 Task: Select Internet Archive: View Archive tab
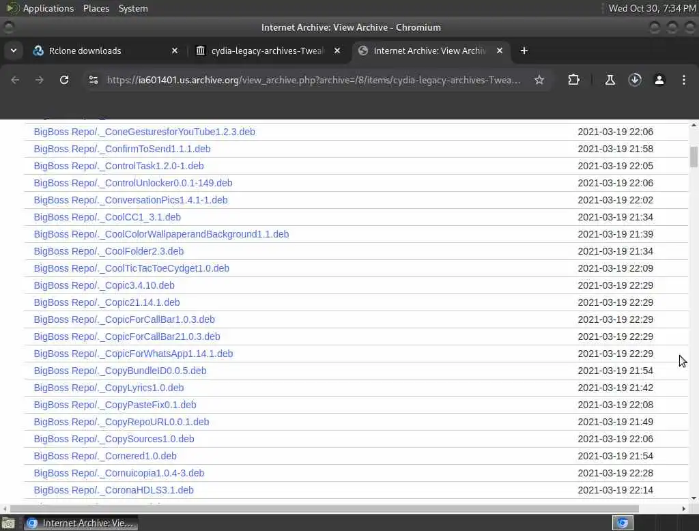pyautogui.click(x=429, y=51)
